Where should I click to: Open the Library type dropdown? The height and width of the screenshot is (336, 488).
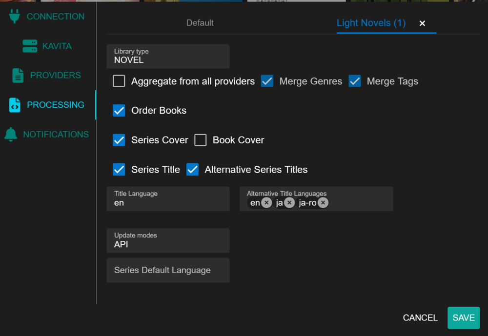tap(168, 56)
